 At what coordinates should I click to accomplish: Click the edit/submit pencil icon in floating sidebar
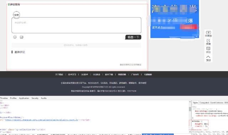208,40
